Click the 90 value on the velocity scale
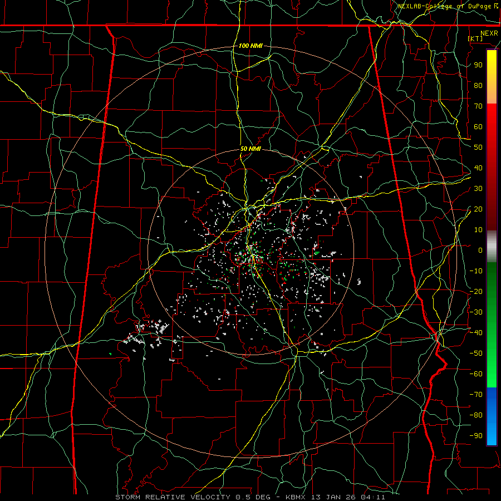 [x=478, y=65]
